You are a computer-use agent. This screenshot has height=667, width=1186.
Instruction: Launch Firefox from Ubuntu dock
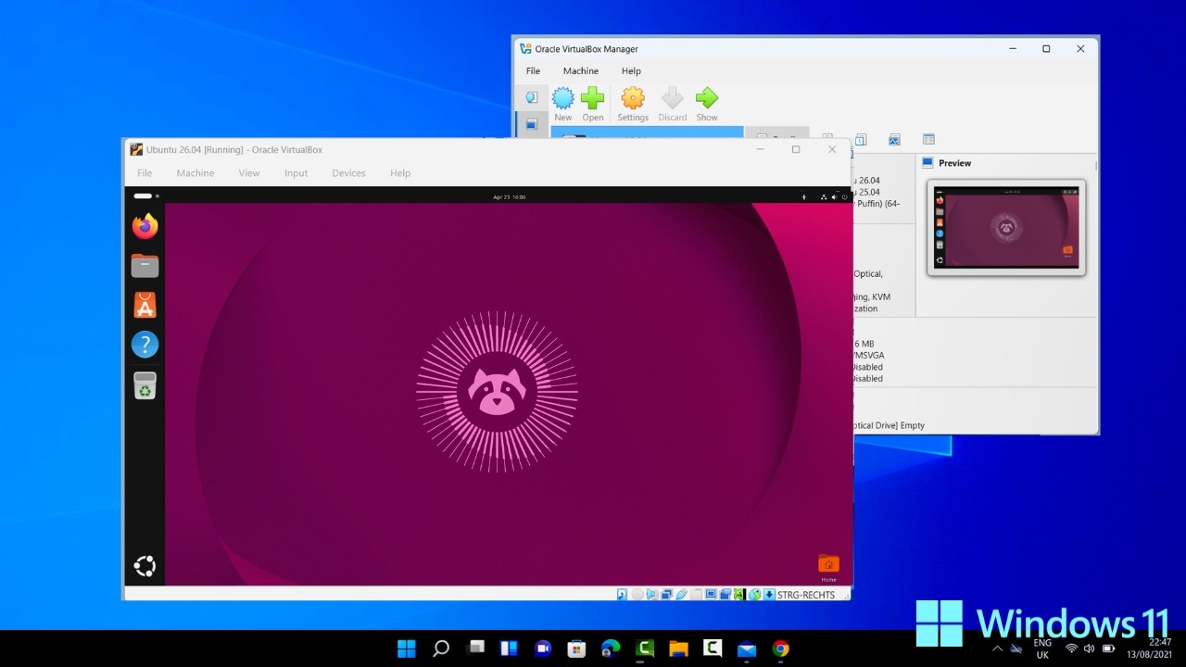(x=145, y=226)
